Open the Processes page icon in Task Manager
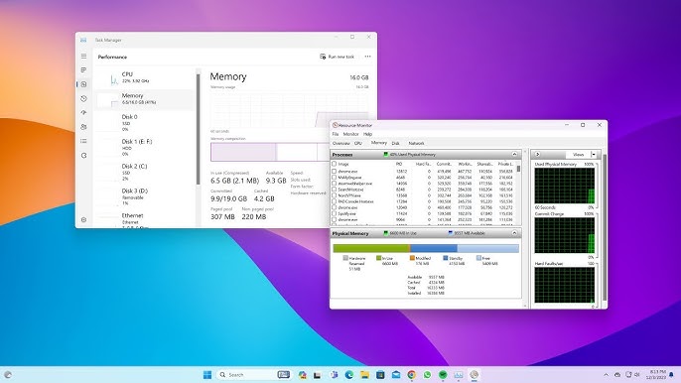This screenshot has width=681, height=383. pos(83,69)
